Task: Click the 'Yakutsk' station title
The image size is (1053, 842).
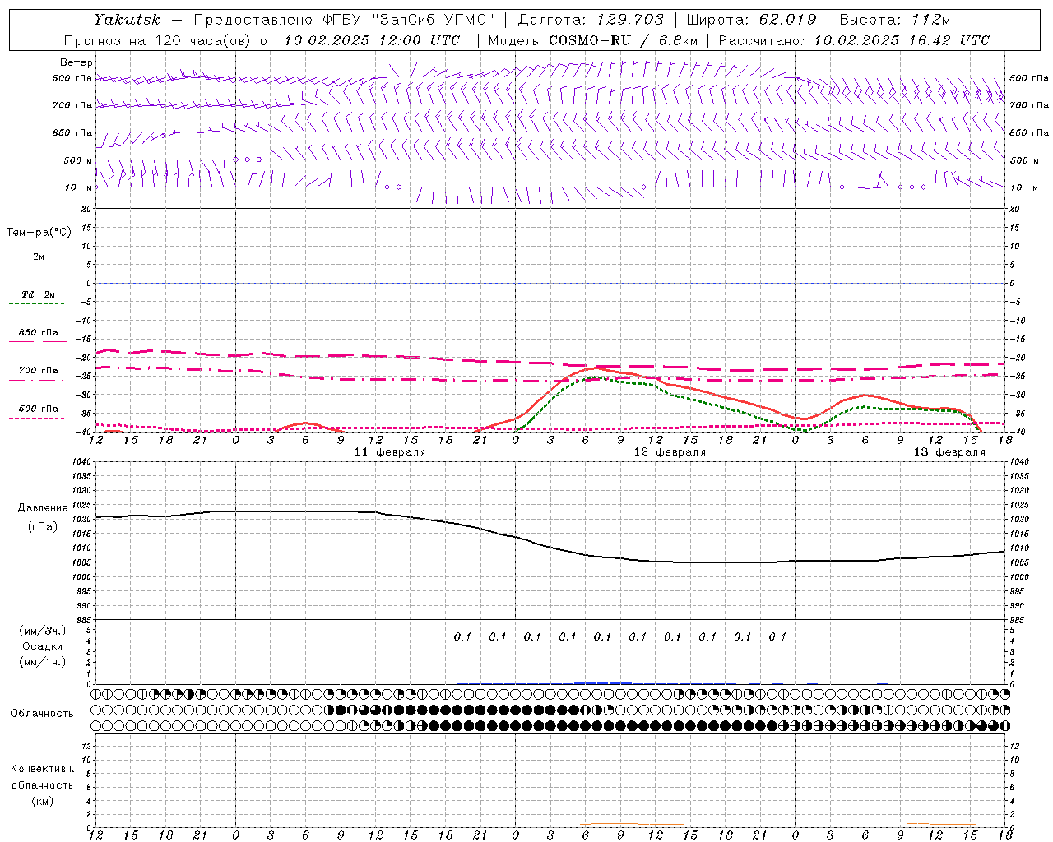Action: 128,20
